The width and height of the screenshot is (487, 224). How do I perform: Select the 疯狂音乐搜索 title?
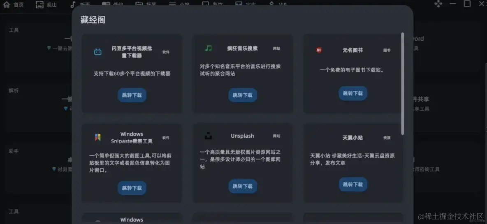coord(242,48)
